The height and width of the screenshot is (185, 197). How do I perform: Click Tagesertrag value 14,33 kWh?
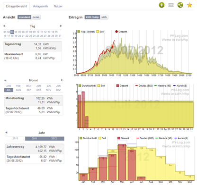pyautogui.click(x=42, y=44)
